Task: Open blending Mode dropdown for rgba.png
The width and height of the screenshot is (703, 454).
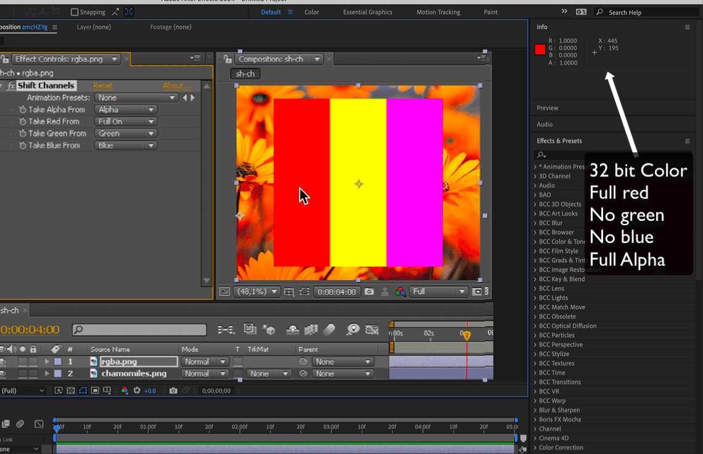Action: tap(205, 361)
